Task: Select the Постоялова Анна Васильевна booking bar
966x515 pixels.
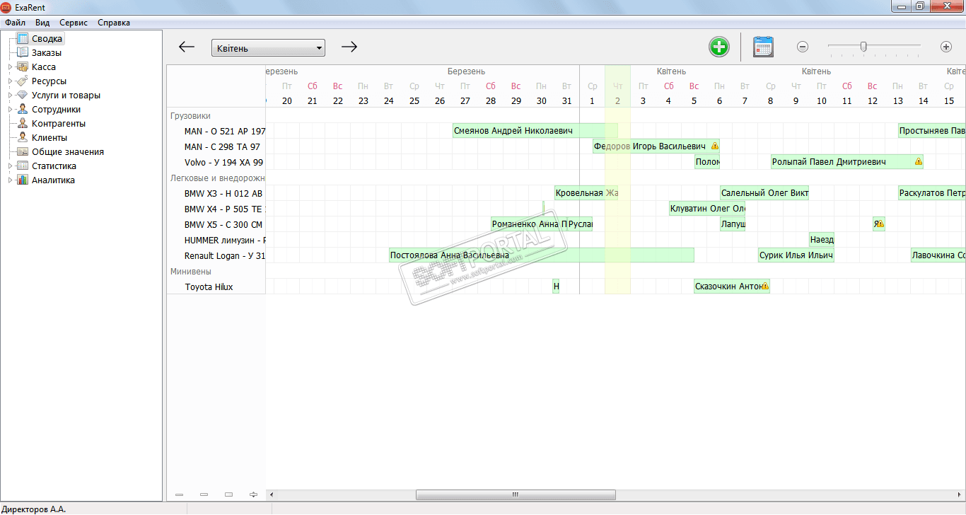Action: pos(542,255)
